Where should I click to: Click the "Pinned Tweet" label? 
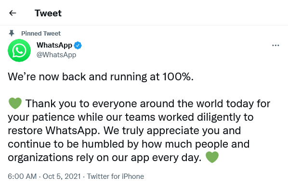click(41, 33)
